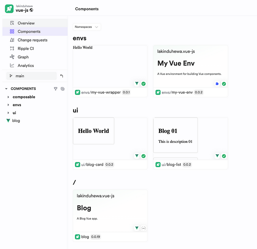Click the ui namespace heading

click(x=75, y=110)
